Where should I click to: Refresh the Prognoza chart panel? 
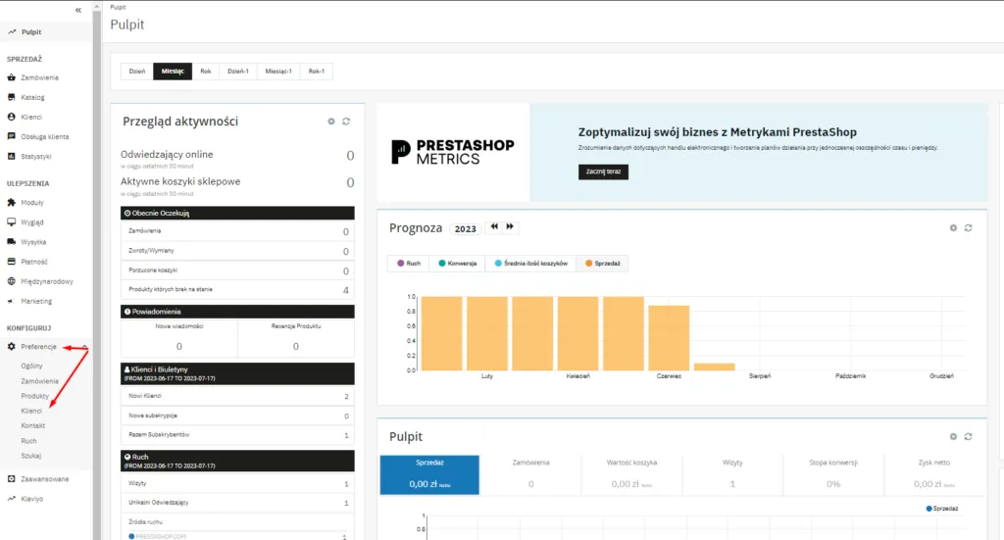pyautogui.click(x=968, y=227)
